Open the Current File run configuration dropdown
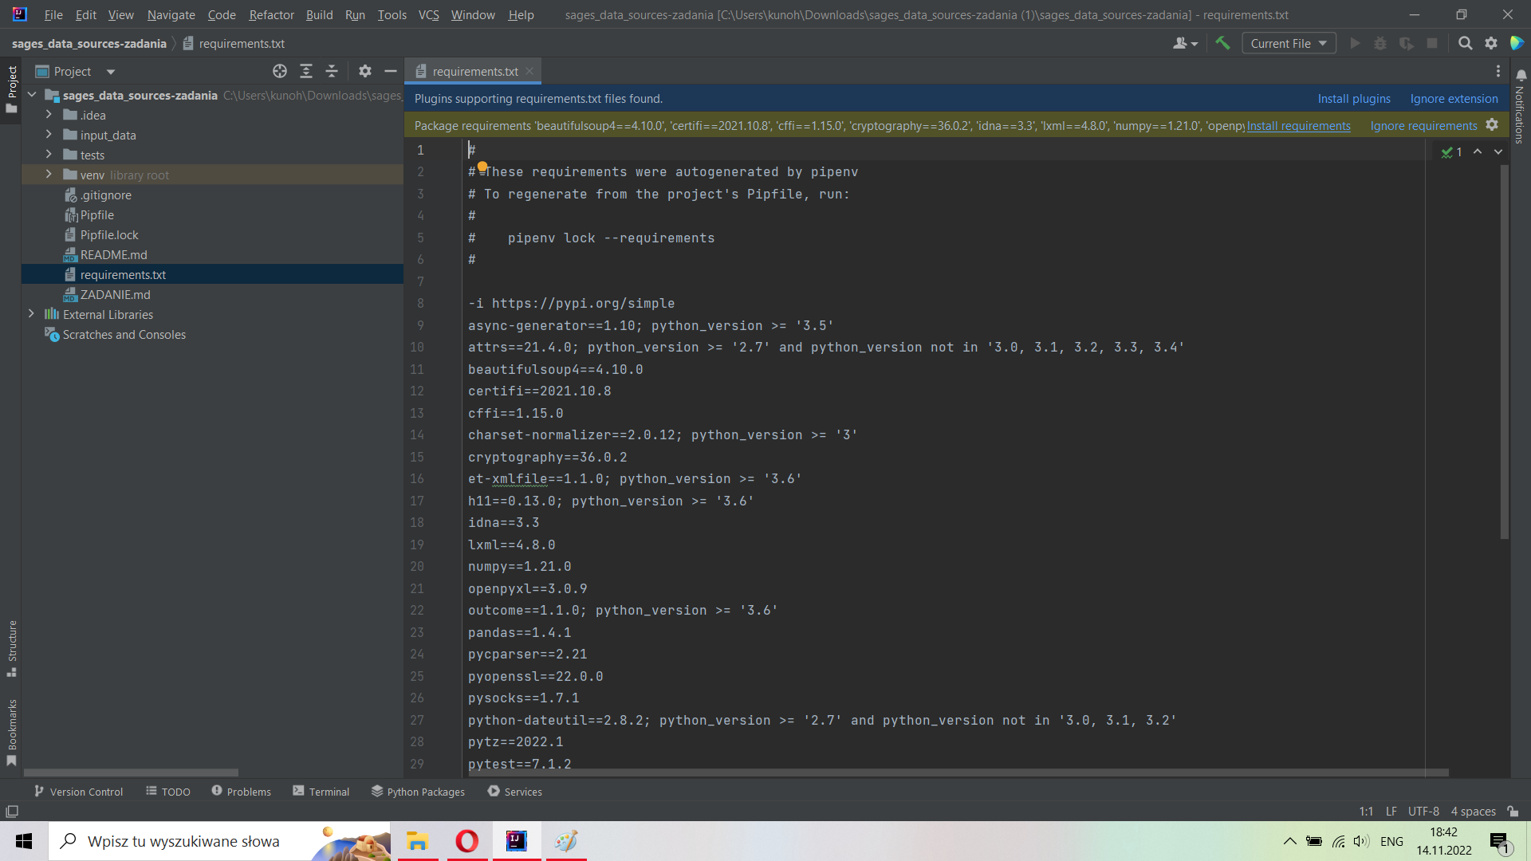The image size is (1531, 861). [x=1289, y=43]
